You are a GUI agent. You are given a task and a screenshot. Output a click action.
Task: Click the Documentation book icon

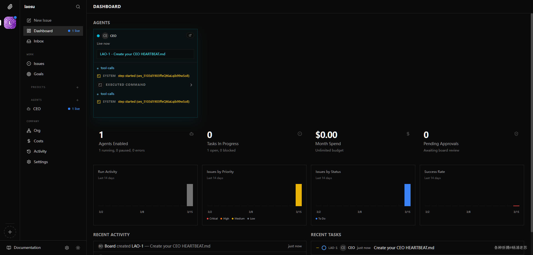coord(9,248)
